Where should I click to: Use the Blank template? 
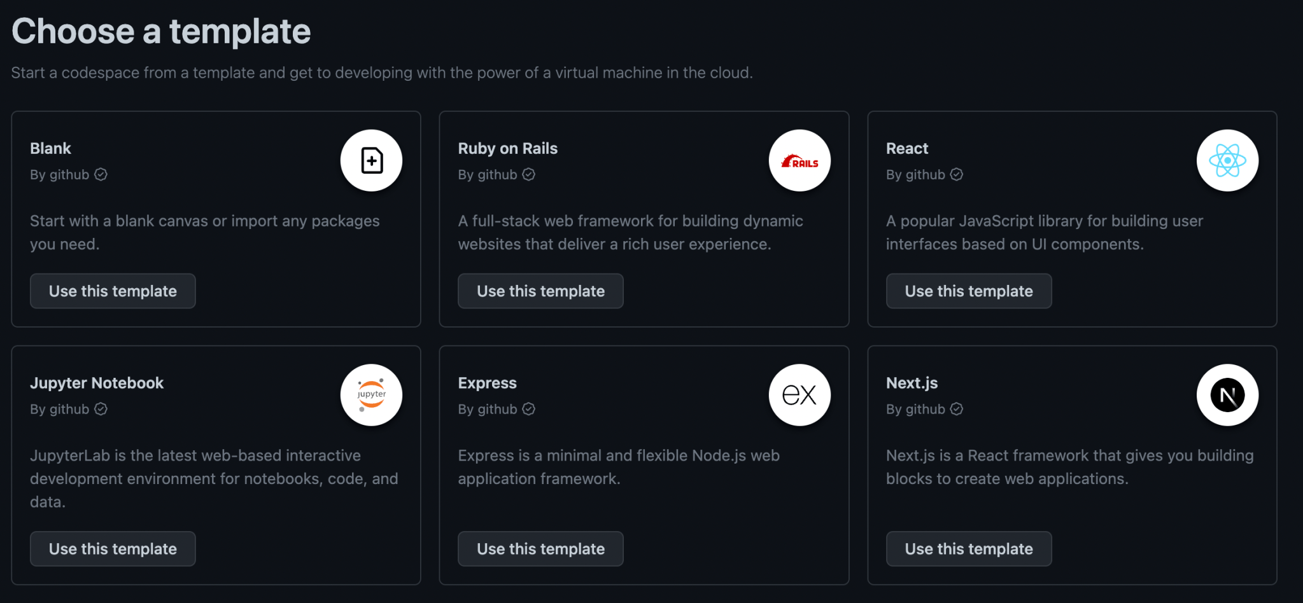112,291
